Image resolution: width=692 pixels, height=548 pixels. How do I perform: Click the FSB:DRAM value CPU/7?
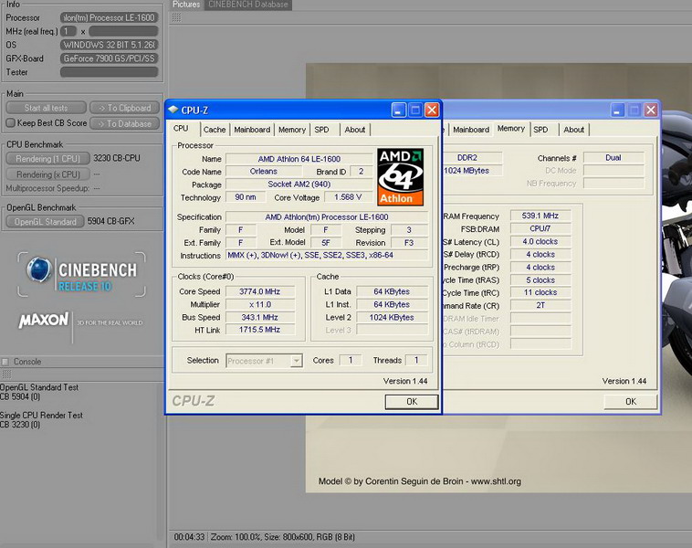[540, 228]
